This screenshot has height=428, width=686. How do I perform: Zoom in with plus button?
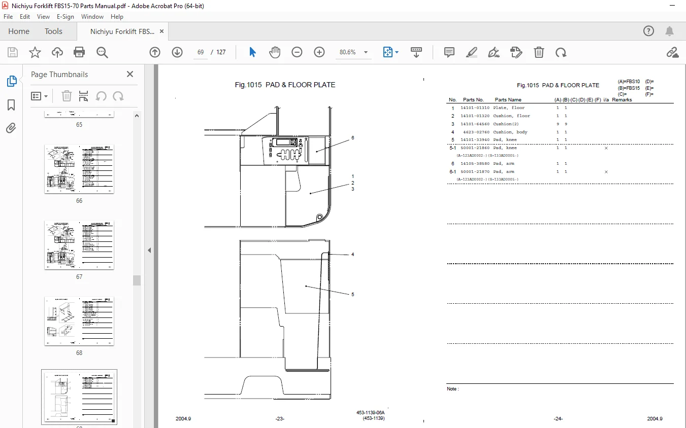pos(319,52)
